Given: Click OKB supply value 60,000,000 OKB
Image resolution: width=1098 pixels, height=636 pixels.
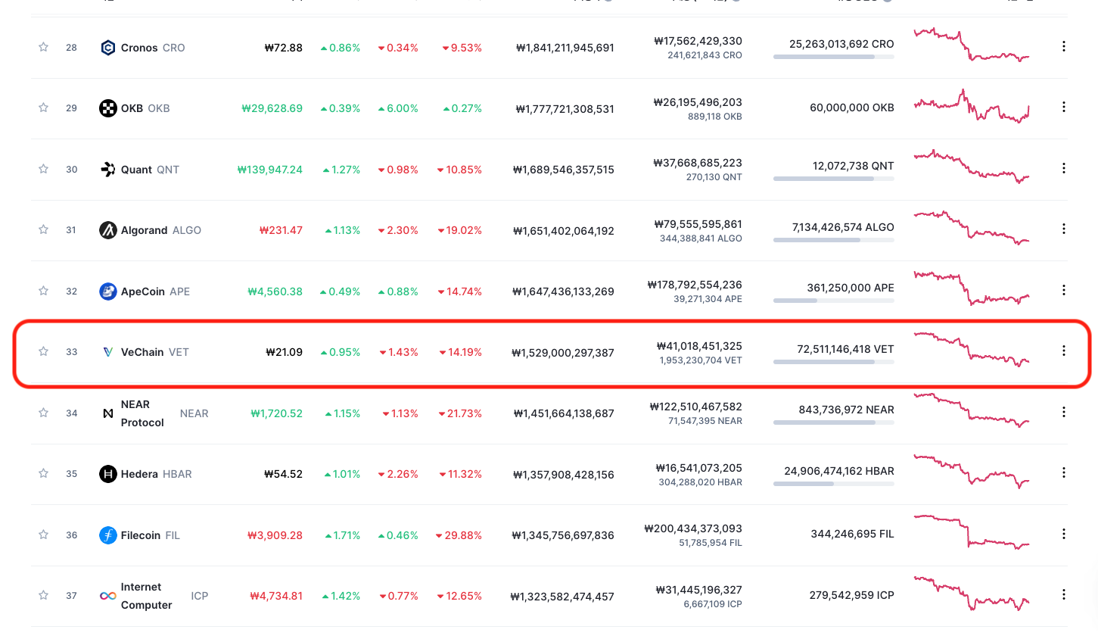Looking at the screenshot, I should (x=852, y=108).
